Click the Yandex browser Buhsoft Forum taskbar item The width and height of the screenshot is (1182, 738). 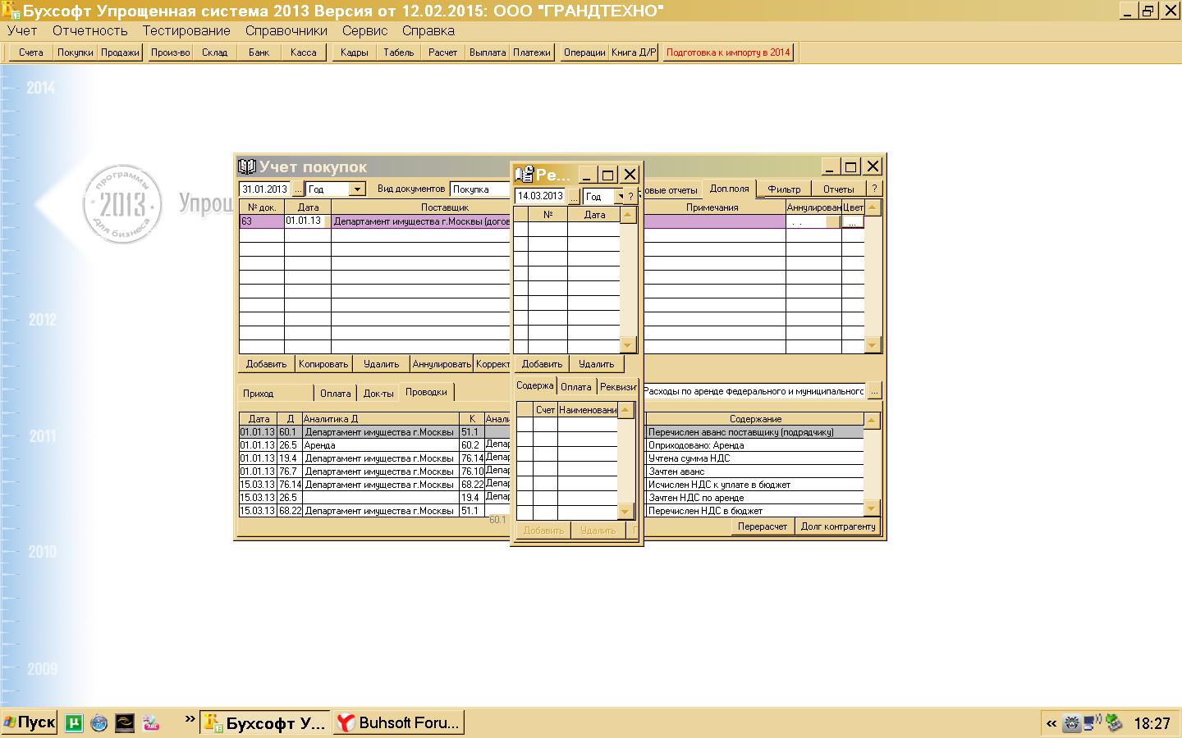click(399, 722)
